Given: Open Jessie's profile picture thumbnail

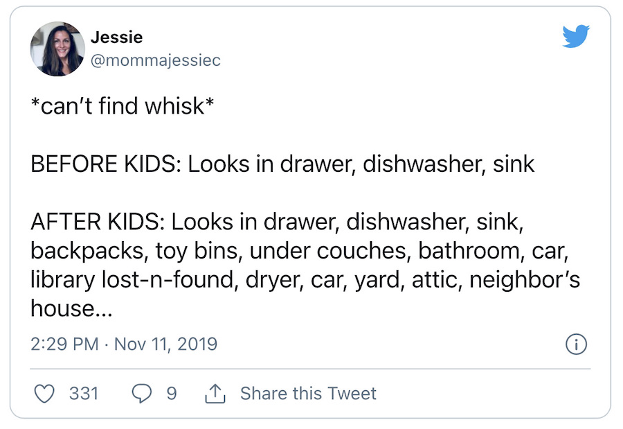Looking at the screenshot, I should 57,48.
